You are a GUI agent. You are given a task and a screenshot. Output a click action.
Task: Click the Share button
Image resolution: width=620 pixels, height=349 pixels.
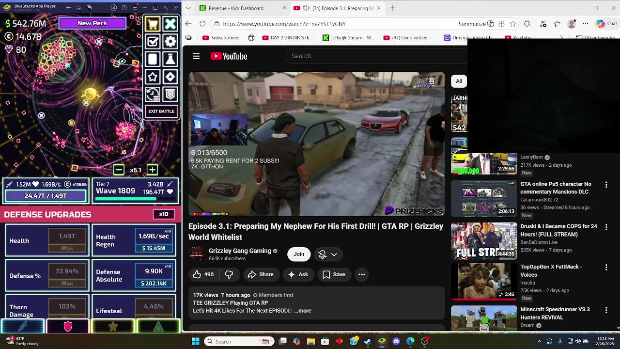261,274
